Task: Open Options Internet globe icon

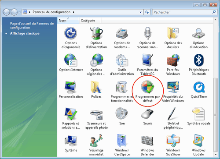Action: (x=71, y=60)
